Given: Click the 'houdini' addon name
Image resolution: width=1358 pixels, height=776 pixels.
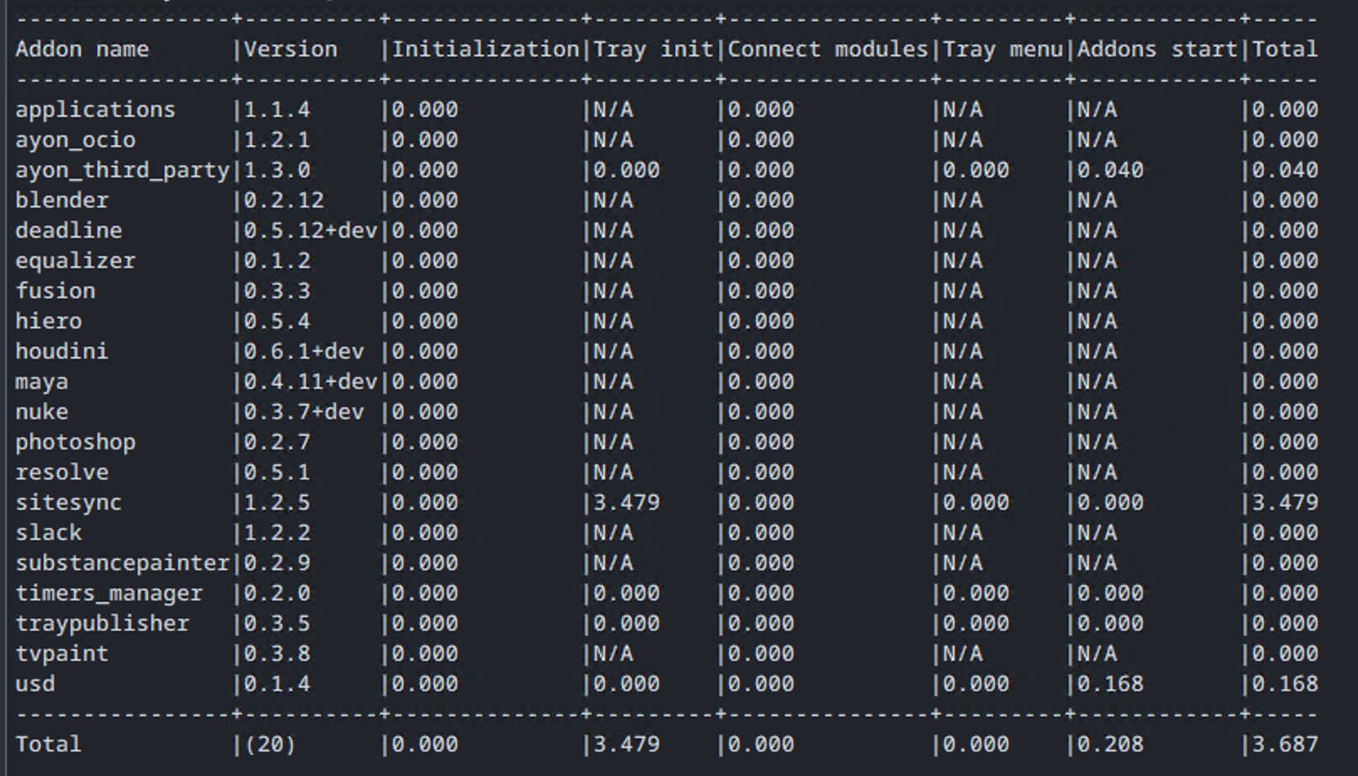Looking at the screenshot, I should tap(62, 352).
